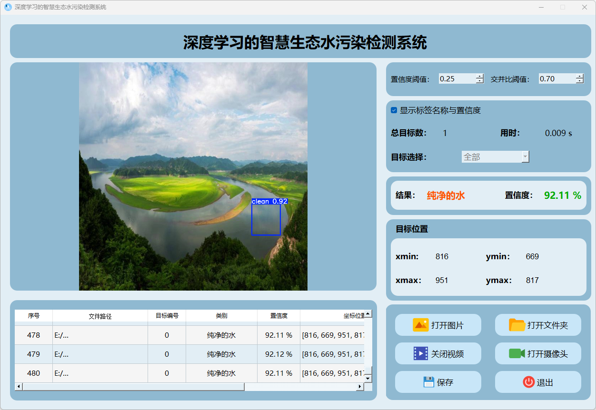
Task: Click the red power icon for 退出
Action: [528, 382]
